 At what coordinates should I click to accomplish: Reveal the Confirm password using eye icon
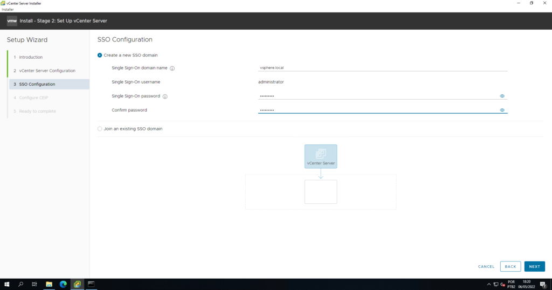(502, 110)
